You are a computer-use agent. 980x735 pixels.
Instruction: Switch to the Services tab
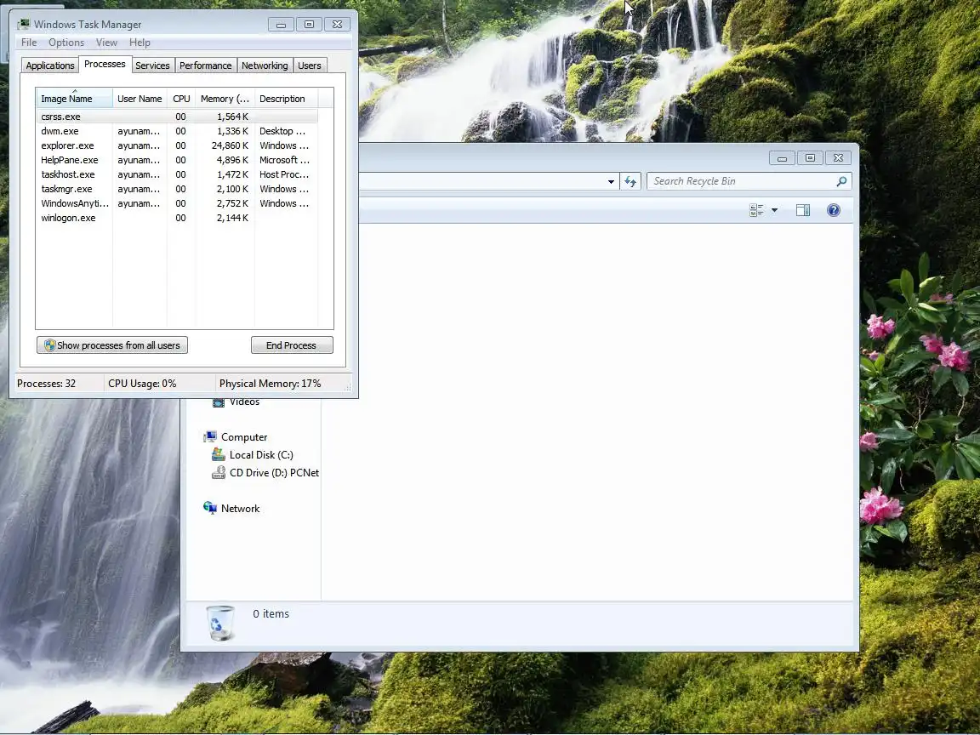tap(152, 66)
